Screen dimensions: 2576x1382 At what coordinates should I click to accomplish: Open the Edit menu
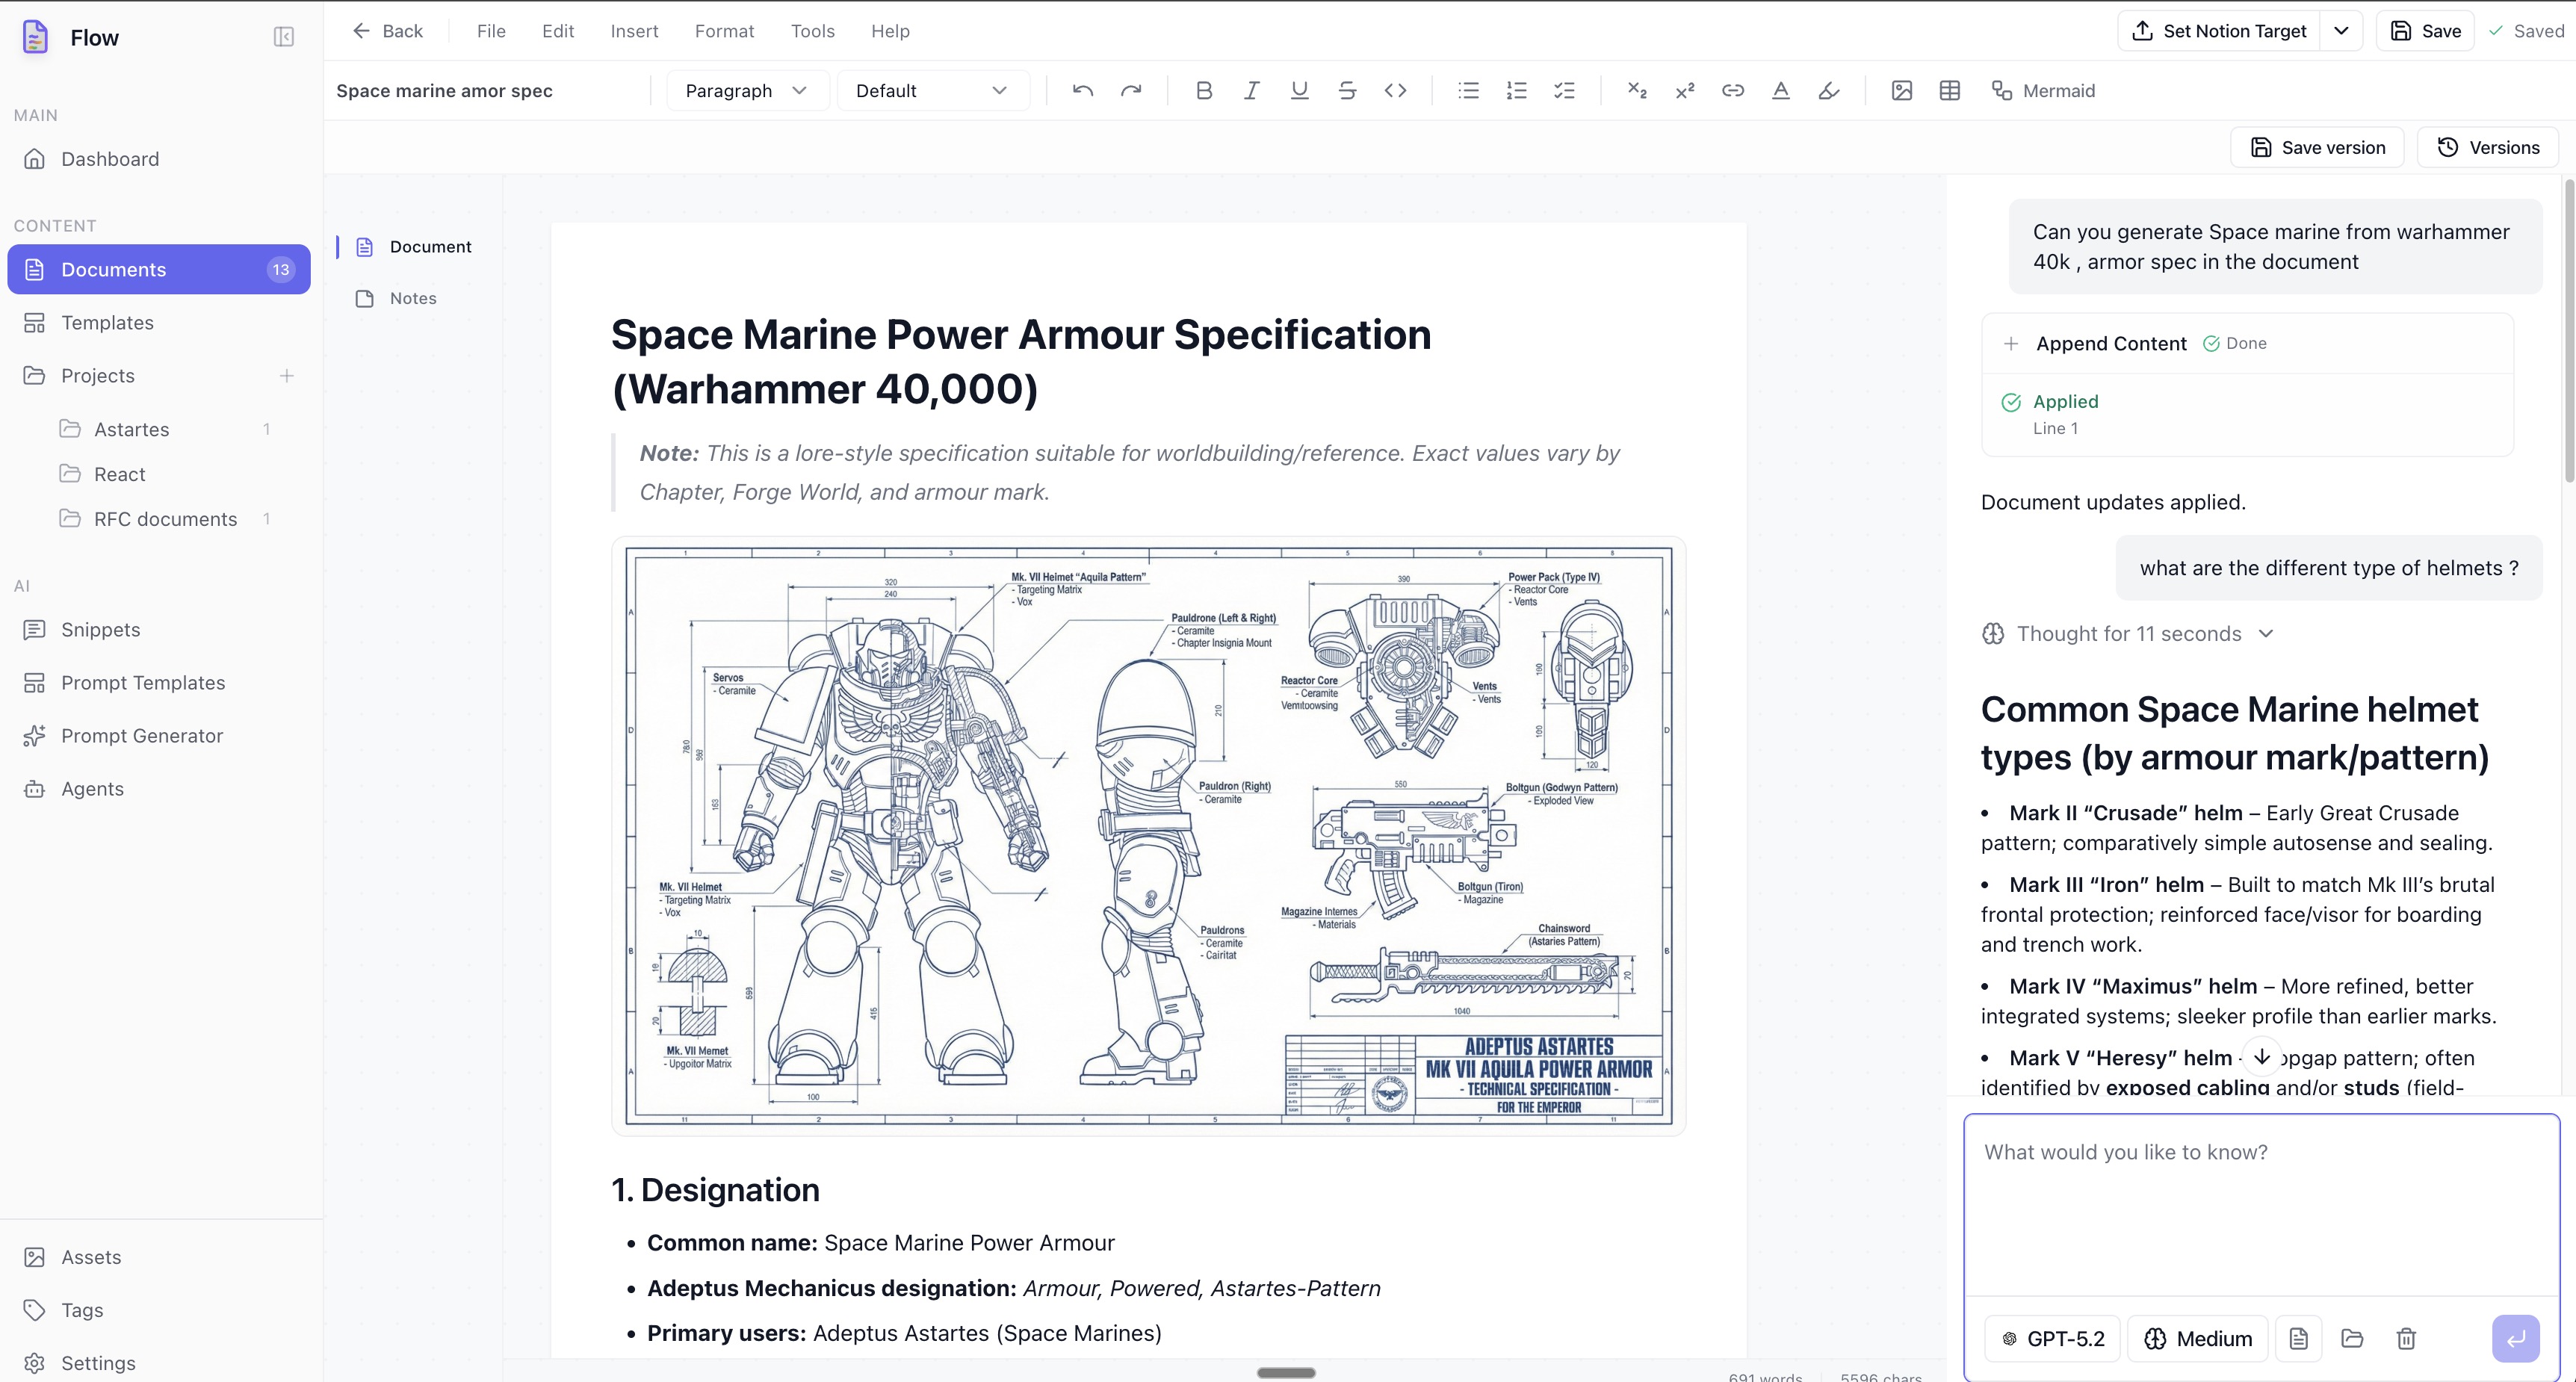(558, 31)
